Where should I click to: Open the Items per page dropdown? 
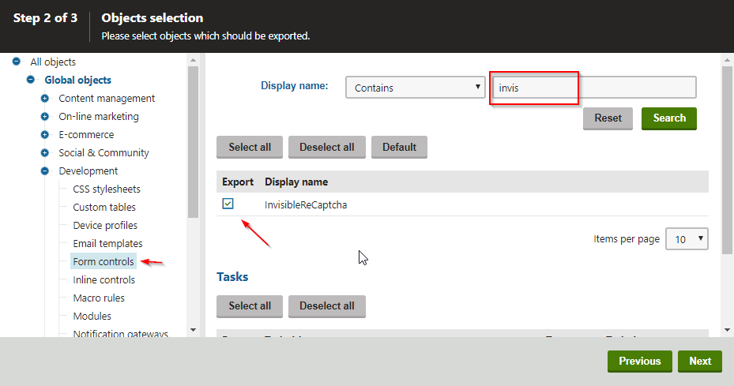pyautogui.click(x=687, y=239)
